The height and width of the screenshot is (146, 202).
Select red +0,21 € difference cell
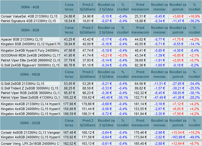[x=106, y=55]
